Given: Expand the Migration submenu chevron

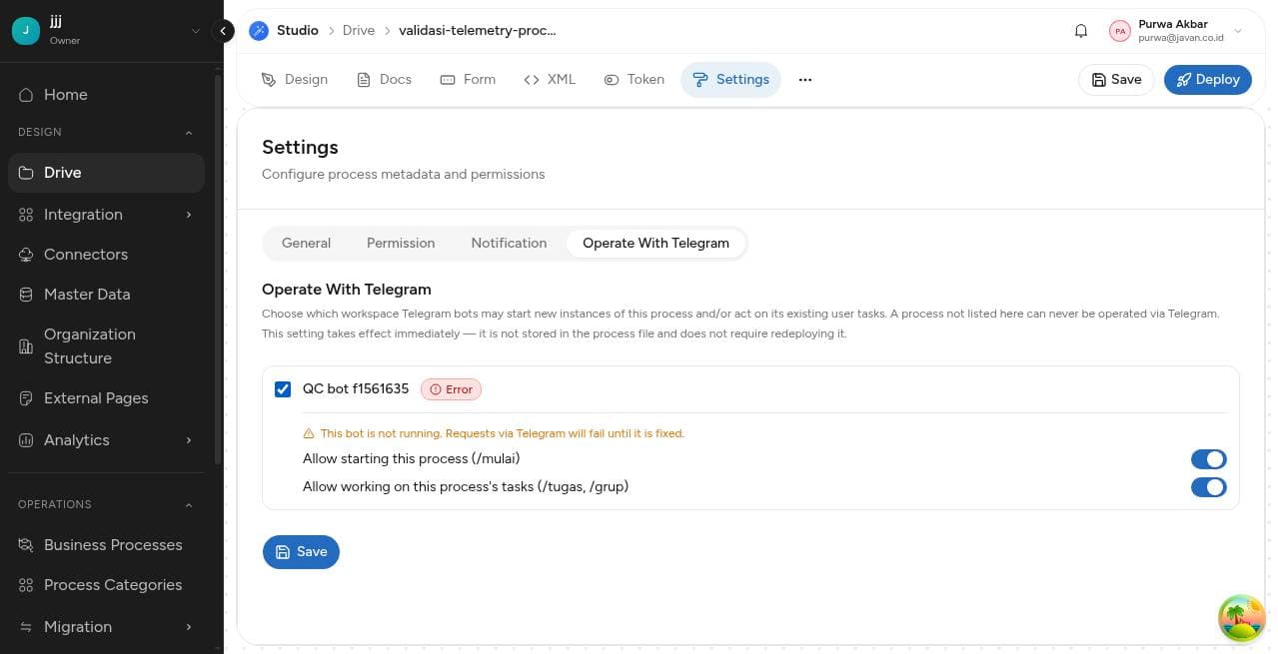Looking at the screenshot, I should pos(189,627).
